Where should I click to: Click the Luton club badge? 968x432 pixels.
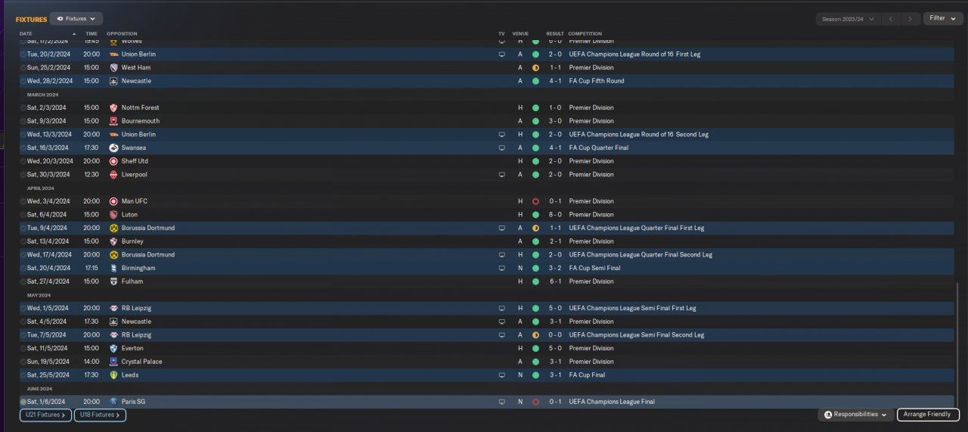point(113,215)
